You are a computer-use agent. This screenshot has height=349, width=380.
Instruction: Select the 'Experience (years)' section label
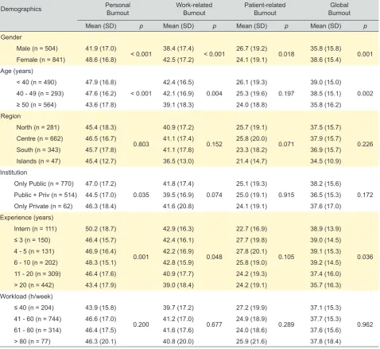(27, 218)
